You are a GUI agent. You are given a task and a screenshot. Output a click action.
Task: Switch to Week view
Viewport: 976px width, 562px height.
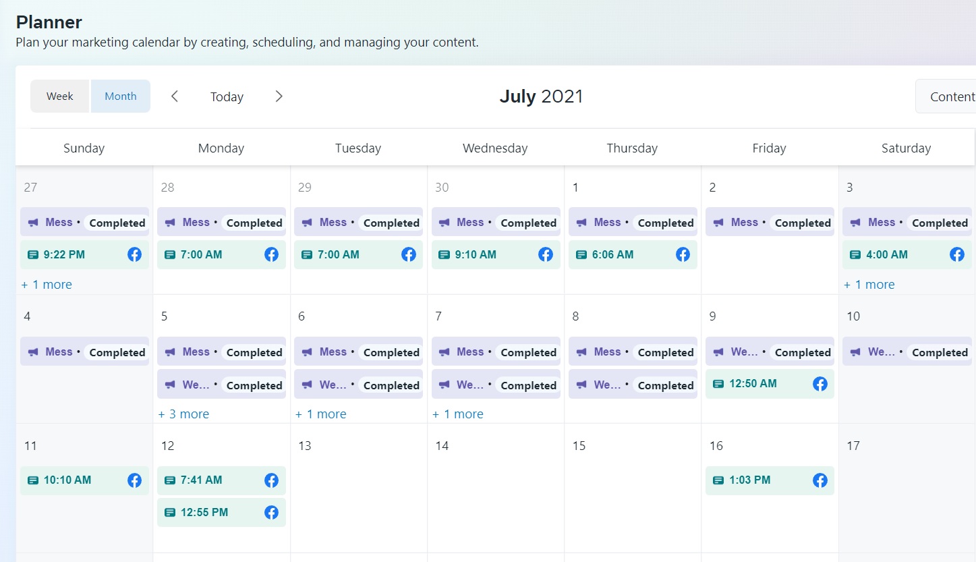[59, 96]
